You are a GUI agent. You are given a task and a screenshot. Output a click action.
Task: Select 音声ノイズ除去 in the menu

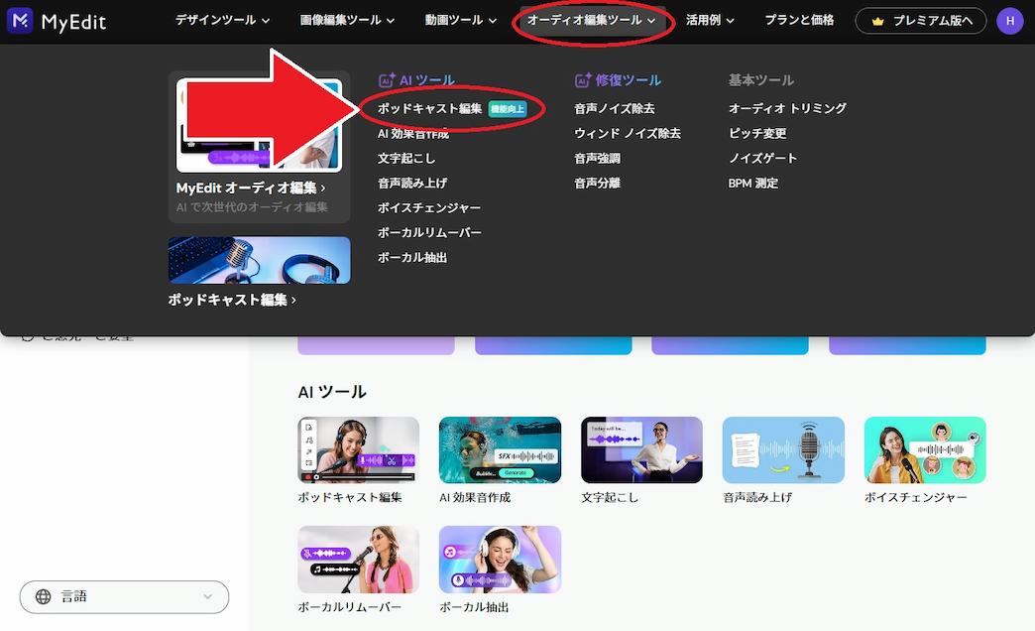click(x=615, y=108)
